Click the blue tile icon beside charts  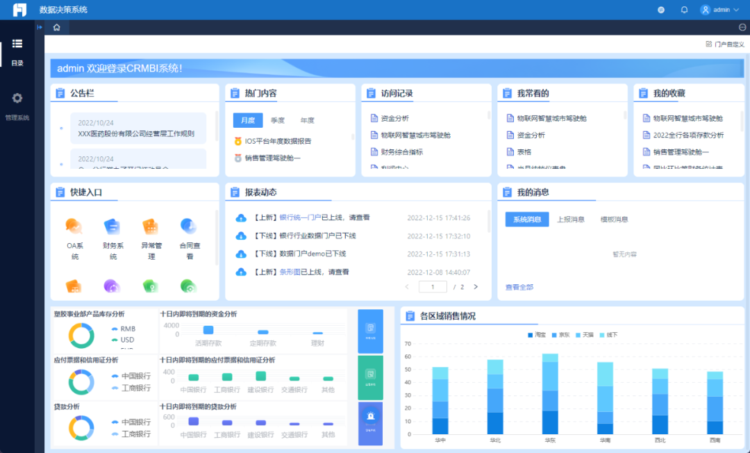[x=370, y=331]
